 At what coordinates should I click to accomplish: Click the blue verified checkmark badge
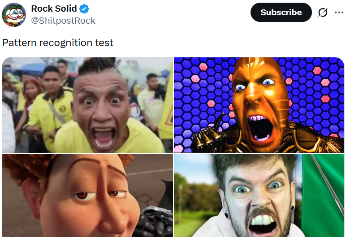(84, 9)
